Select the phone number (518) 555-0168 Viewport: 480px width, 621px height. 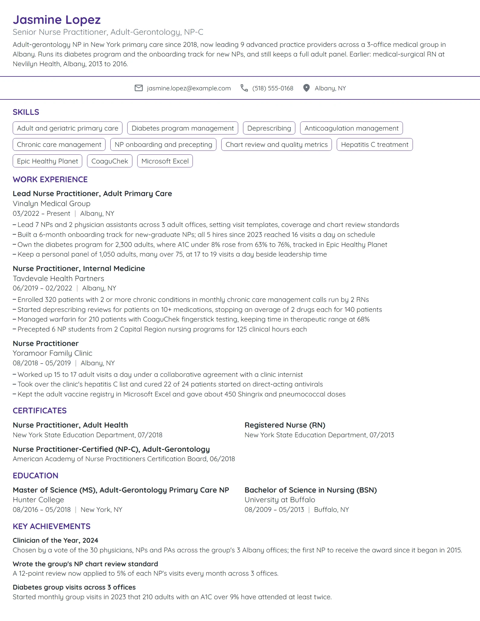point(273,88)
